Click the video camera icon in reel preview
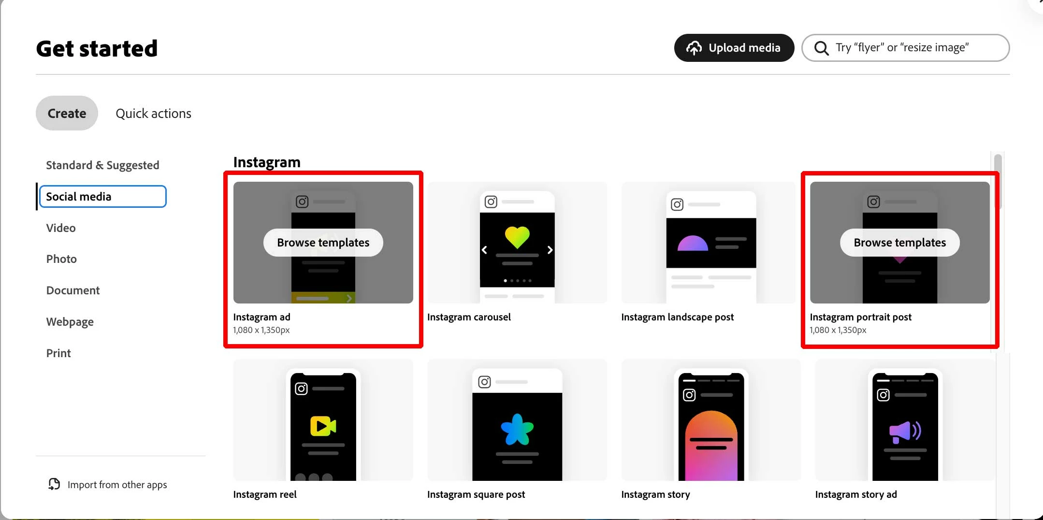Image resolution: width=1043 pixels, height=520 pixels. tap(323, 426)
